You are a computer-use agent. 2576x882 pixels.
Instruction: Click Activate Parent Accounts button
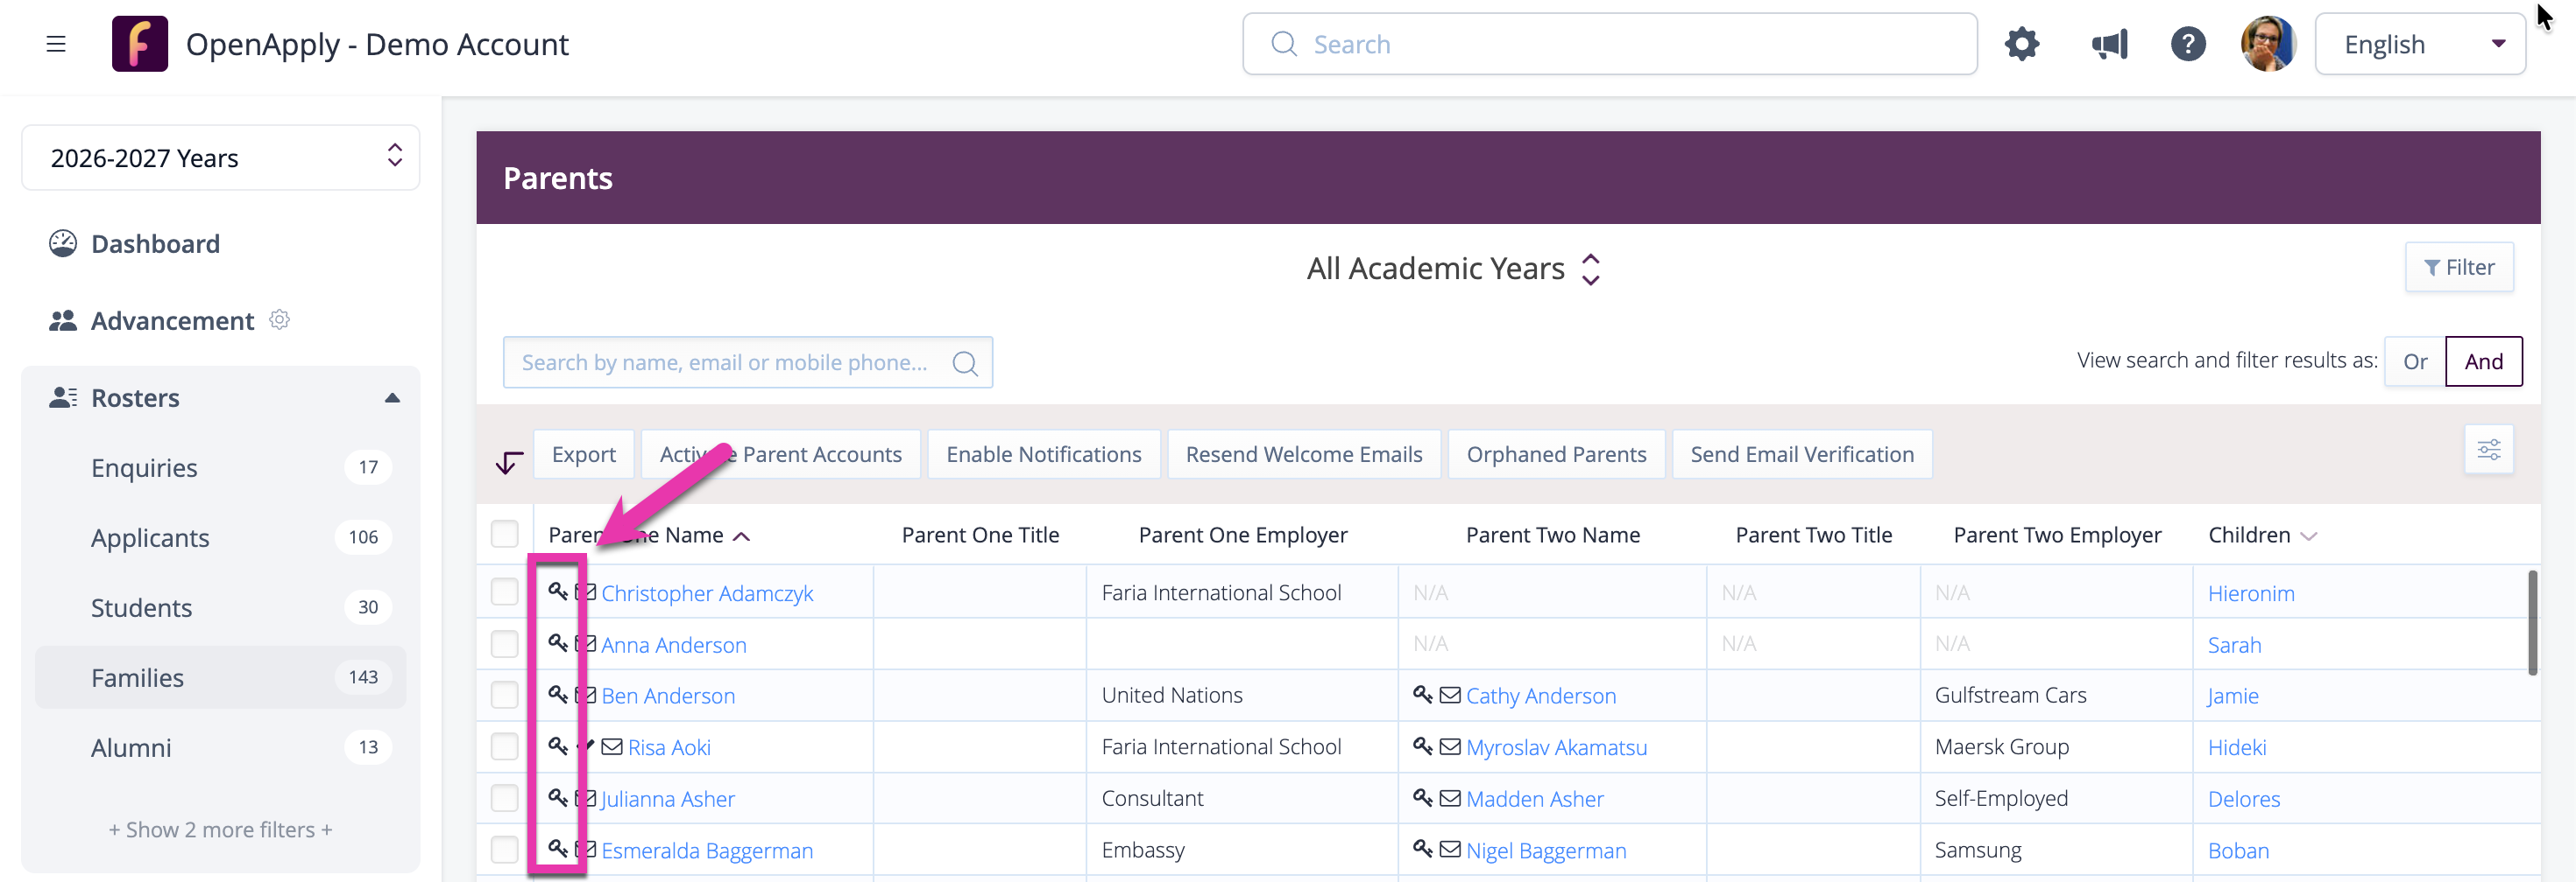[780, 454]
